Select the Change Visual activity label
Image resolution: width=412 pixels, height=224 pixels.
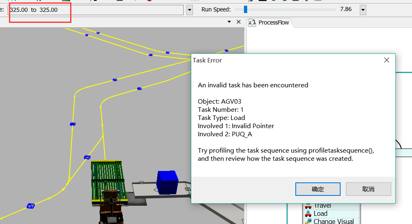(333, 221)
